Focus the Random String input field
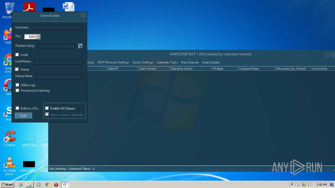Viewport: 335px width, 188px height. (x=56, y=46)
